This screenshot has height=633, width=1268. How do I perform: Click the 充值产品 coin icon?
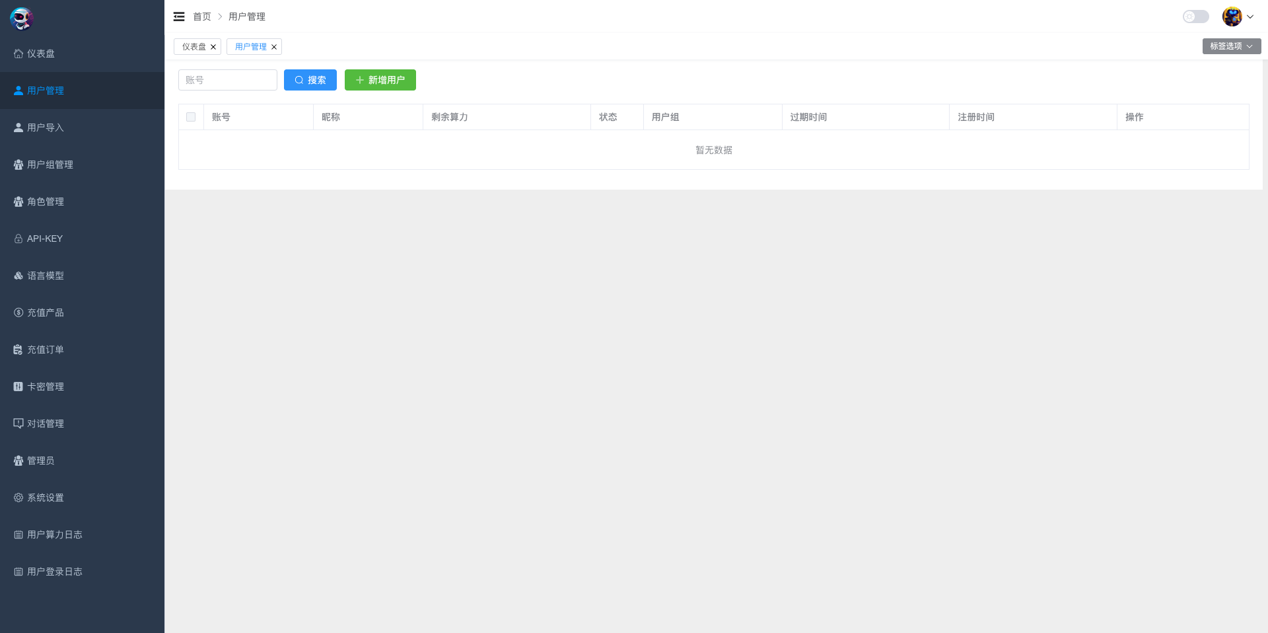coord(18,313)
